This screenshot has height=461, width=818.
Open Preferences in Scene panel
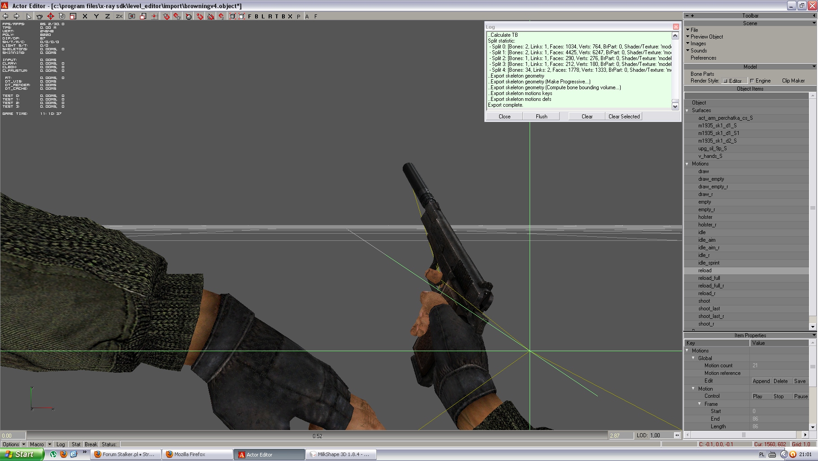(x=703, y=58)
